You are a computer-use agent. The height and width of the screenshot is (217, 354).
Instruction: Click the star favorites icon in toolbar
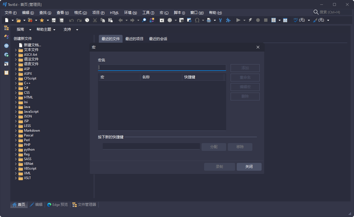coord(42,20)
